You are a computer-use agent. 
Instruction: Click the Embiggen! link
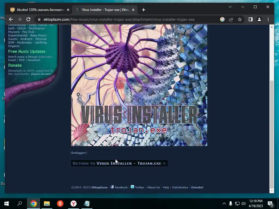coord(79,153)
